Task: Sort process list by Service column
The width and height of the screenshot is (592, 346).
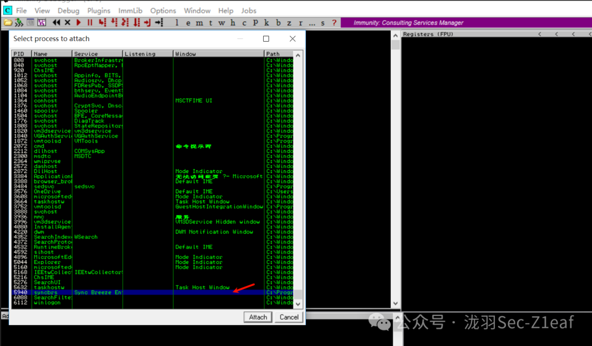Action: point(98,54)
